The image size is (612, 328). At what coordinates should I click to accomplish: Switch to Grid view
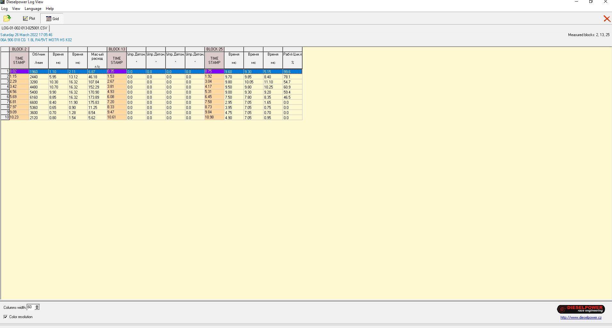52,19
